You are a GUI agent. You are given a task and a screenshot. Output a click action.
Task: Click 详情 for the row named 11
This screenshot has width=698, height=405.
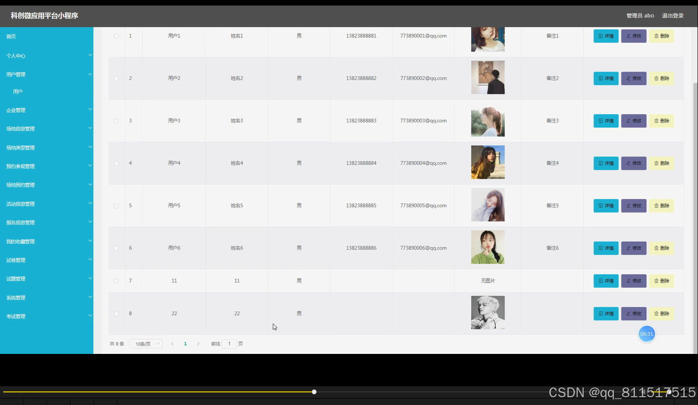tap(605, 281)
